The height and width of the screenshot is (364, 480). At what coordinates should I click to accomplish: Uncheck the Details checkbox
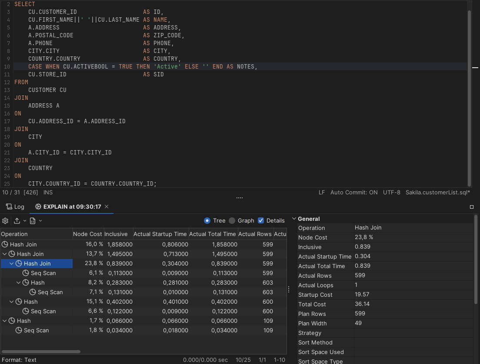pyautogui.click(x=261, y=220)
